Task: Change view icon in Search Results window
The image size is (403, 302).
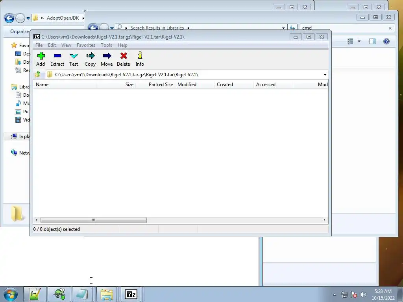Action: [x=350, y=41]
